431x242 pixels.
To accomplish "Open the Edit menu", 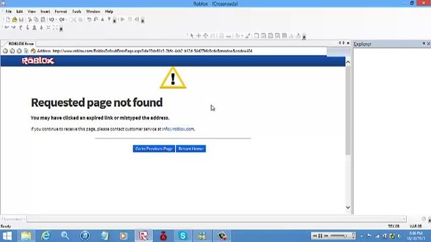I will click(x=20, y=11).
